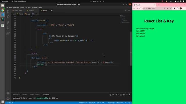Select JavaScript language mode in the status bar
Image resolution: width=186 pixels, height=104 pixels.
110,103
